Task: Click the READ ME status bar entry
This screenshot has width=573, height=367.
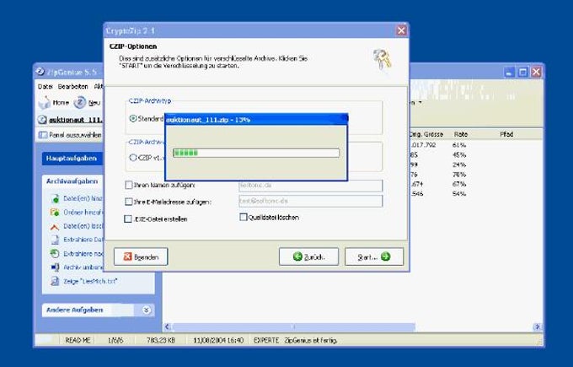Action: 78,340
